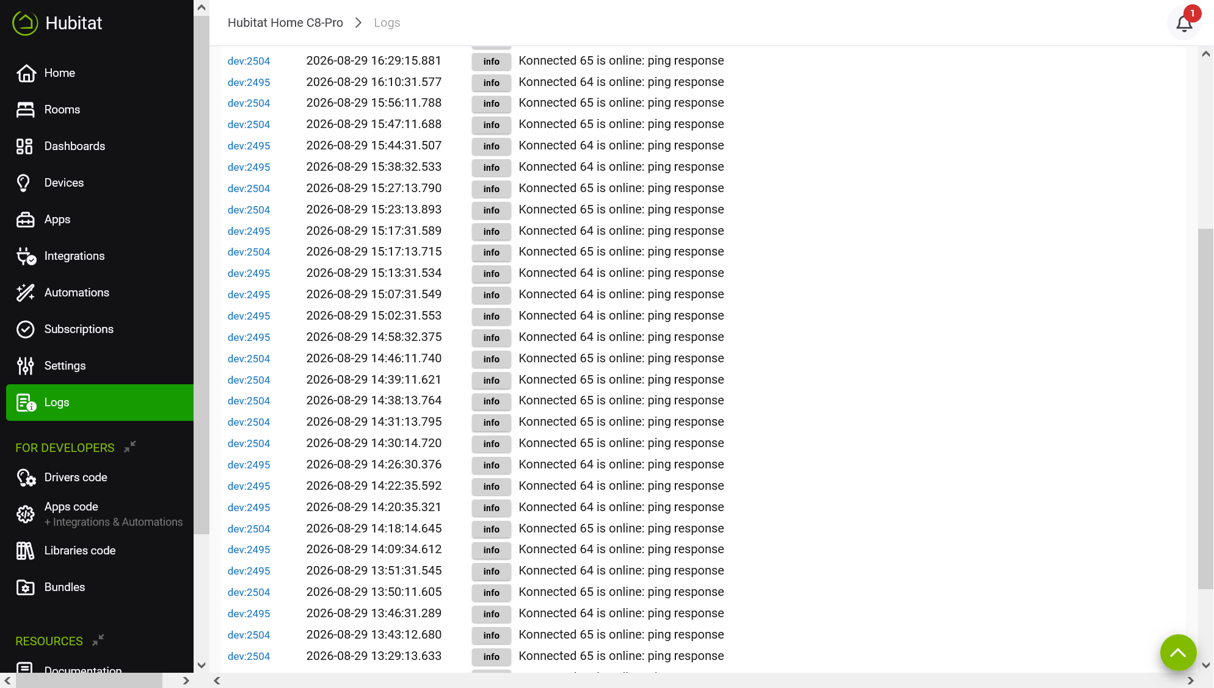The height and width of the screenshot is (688, 1214).
Task: Open Integrations plug icon
Action: pos(26,256)
